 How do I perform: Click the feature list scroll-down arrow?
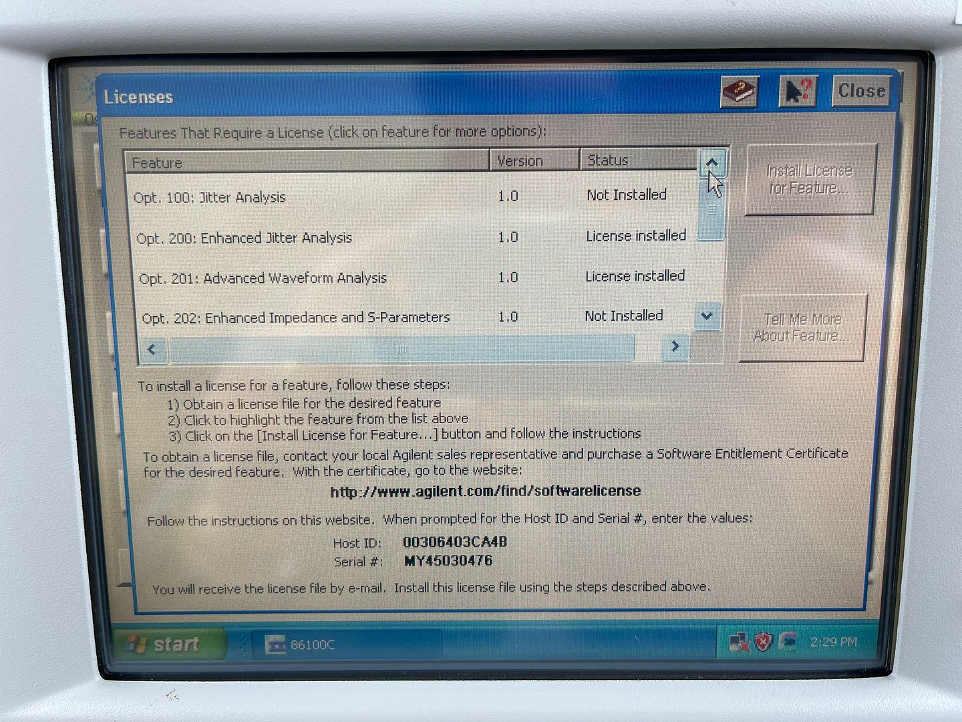point(707,316)
